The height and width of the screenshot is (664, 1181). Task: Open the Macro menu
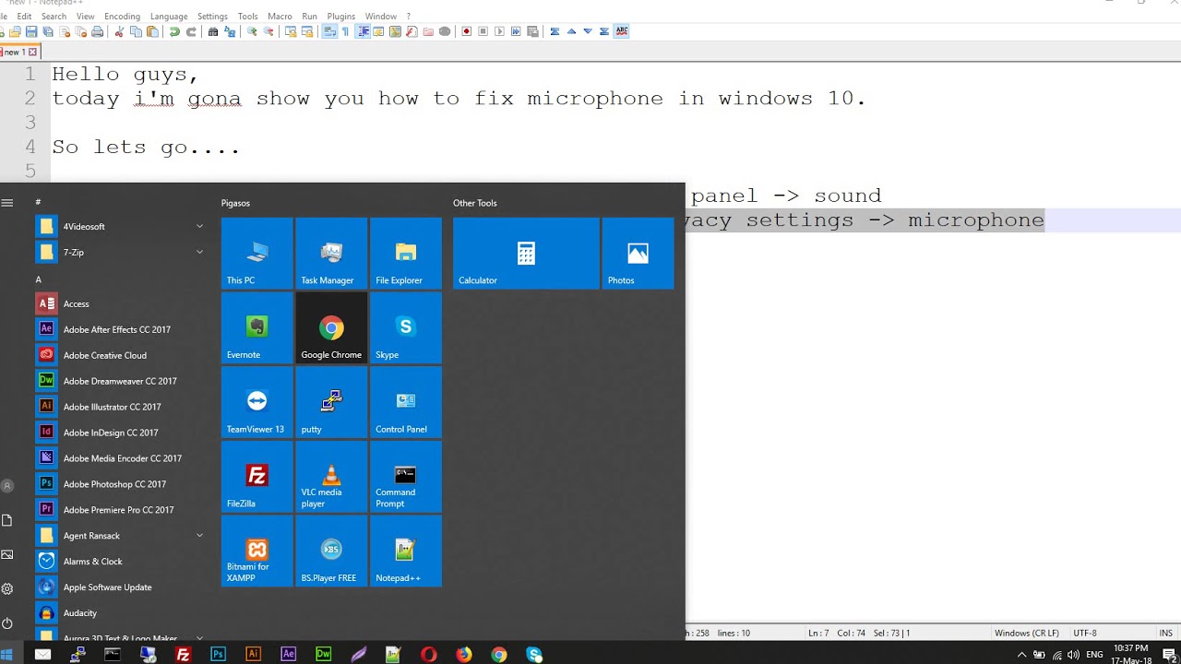(x=280, y=17)
